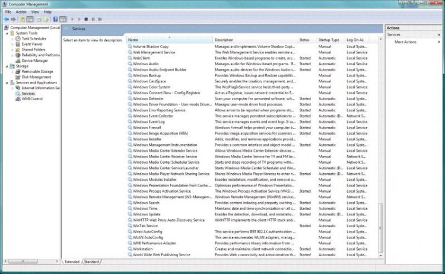Click the Export List toolbar icon
This screenshot has width=445, height=274.
coord(46,20)
